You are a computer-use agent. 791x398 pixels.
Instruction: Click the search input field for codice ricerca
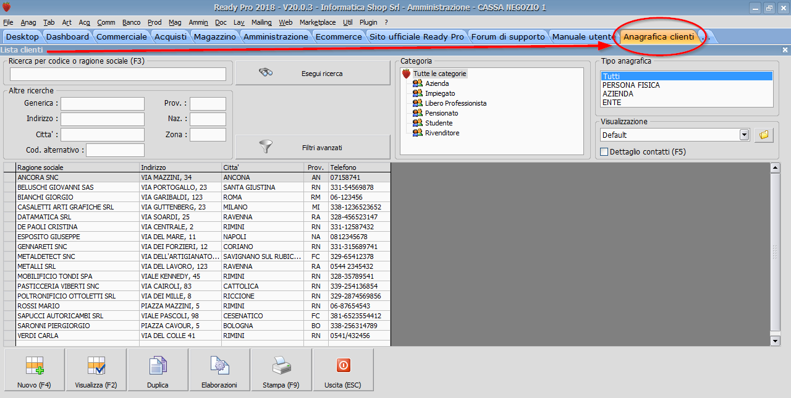117,74
